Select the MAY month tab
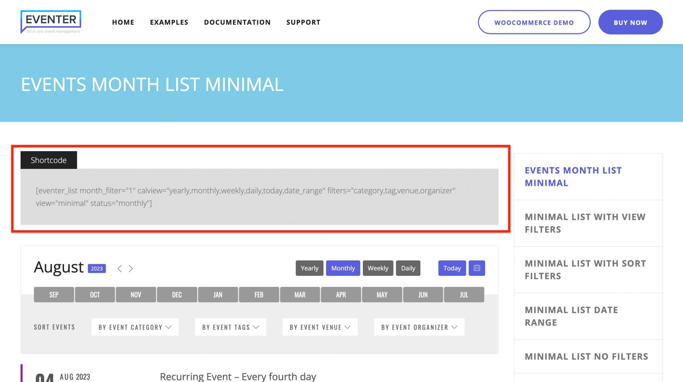 point(382,295)
